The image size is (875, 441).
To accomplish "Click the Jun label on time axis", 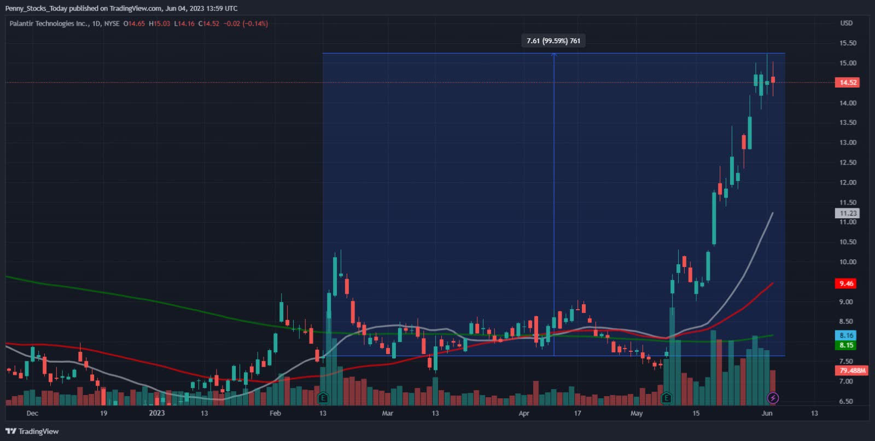I will tap(767, 413).
